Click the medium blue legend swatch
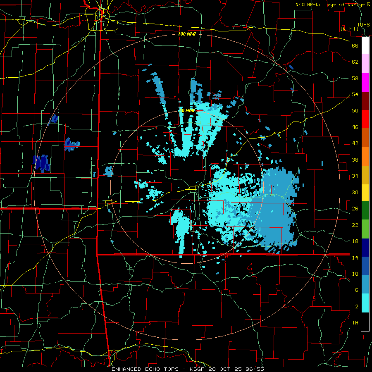Viewport: 372px width, 372px height. click(x=365, y=266)
